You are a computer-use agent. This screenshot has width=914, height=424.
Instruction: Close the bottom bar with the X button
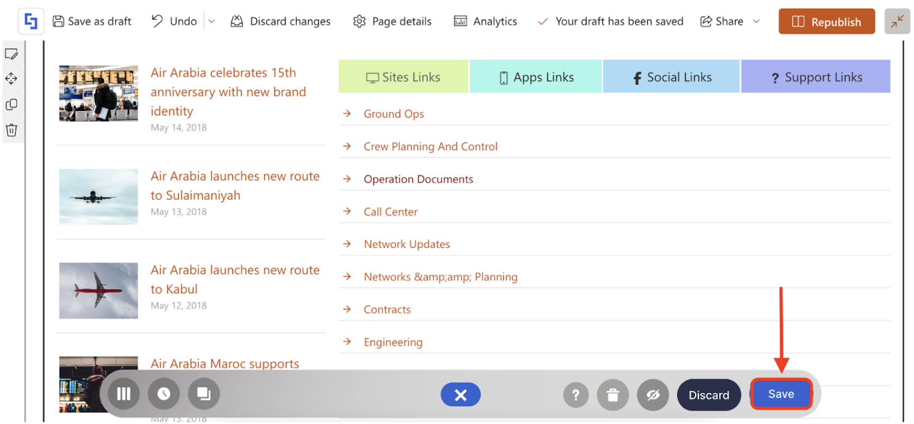461,395
